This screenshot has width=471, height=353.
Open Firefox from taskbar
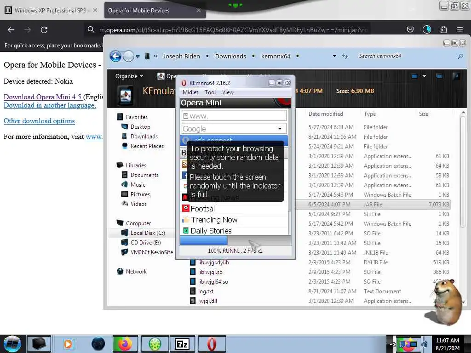point(125,344)
